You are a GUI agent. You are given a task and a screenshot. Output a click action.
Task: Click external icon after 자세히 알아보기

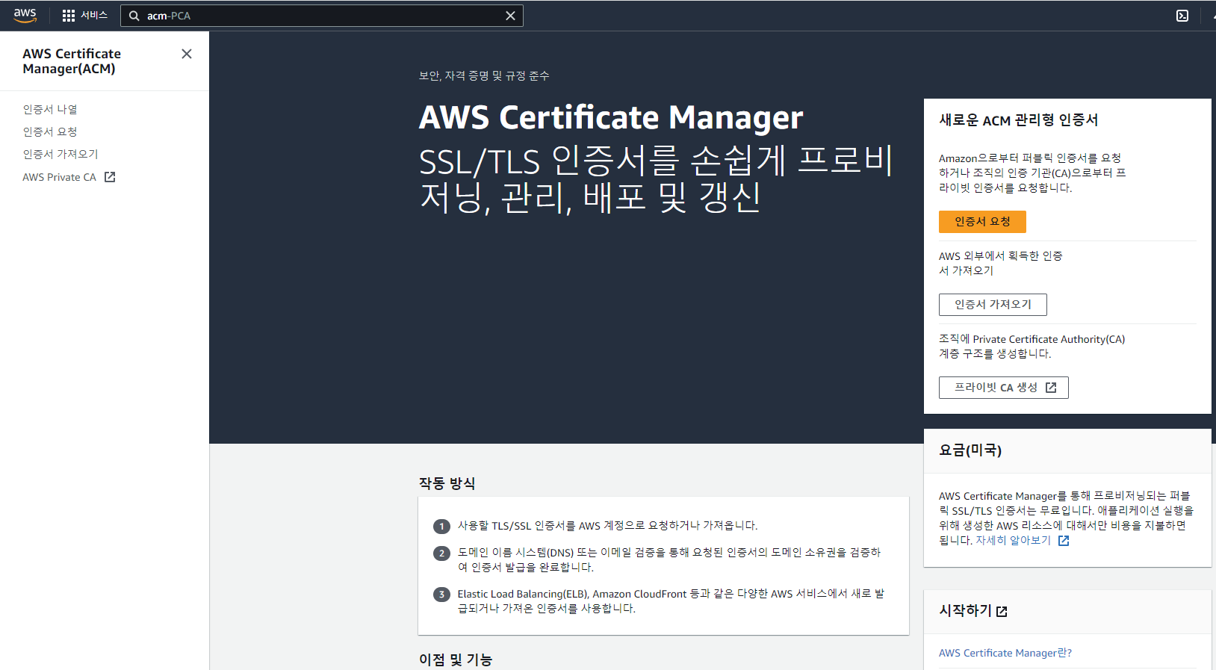pos(1064,541)
